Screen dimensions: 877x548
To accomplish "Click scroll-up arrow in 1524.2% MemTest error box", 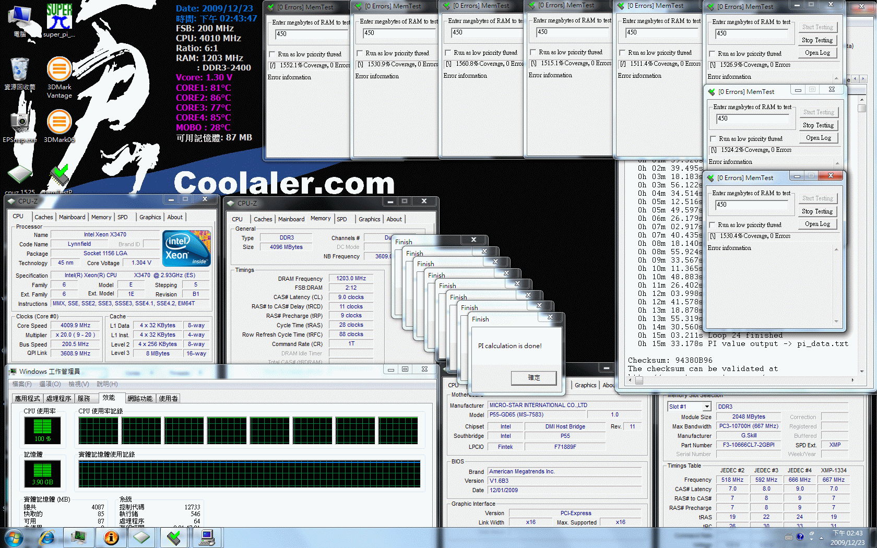I will tap(837, 163).
